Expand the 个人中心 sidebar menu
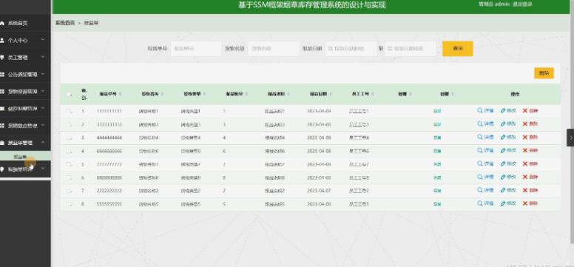This screenshot has height=267, width=574. point(25,40)
